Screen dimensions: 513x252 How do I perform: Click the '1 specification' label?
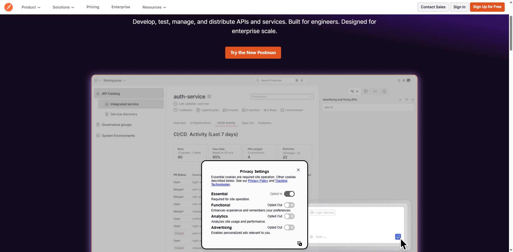click(208, 110)
